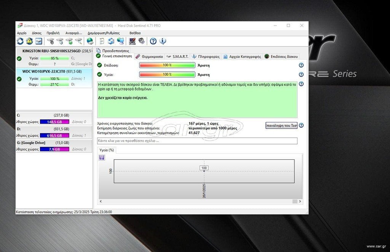This screenshot has width=390, height=252.
Task: Select the G: [Google Drive] partition
Action: pos(54,146)
